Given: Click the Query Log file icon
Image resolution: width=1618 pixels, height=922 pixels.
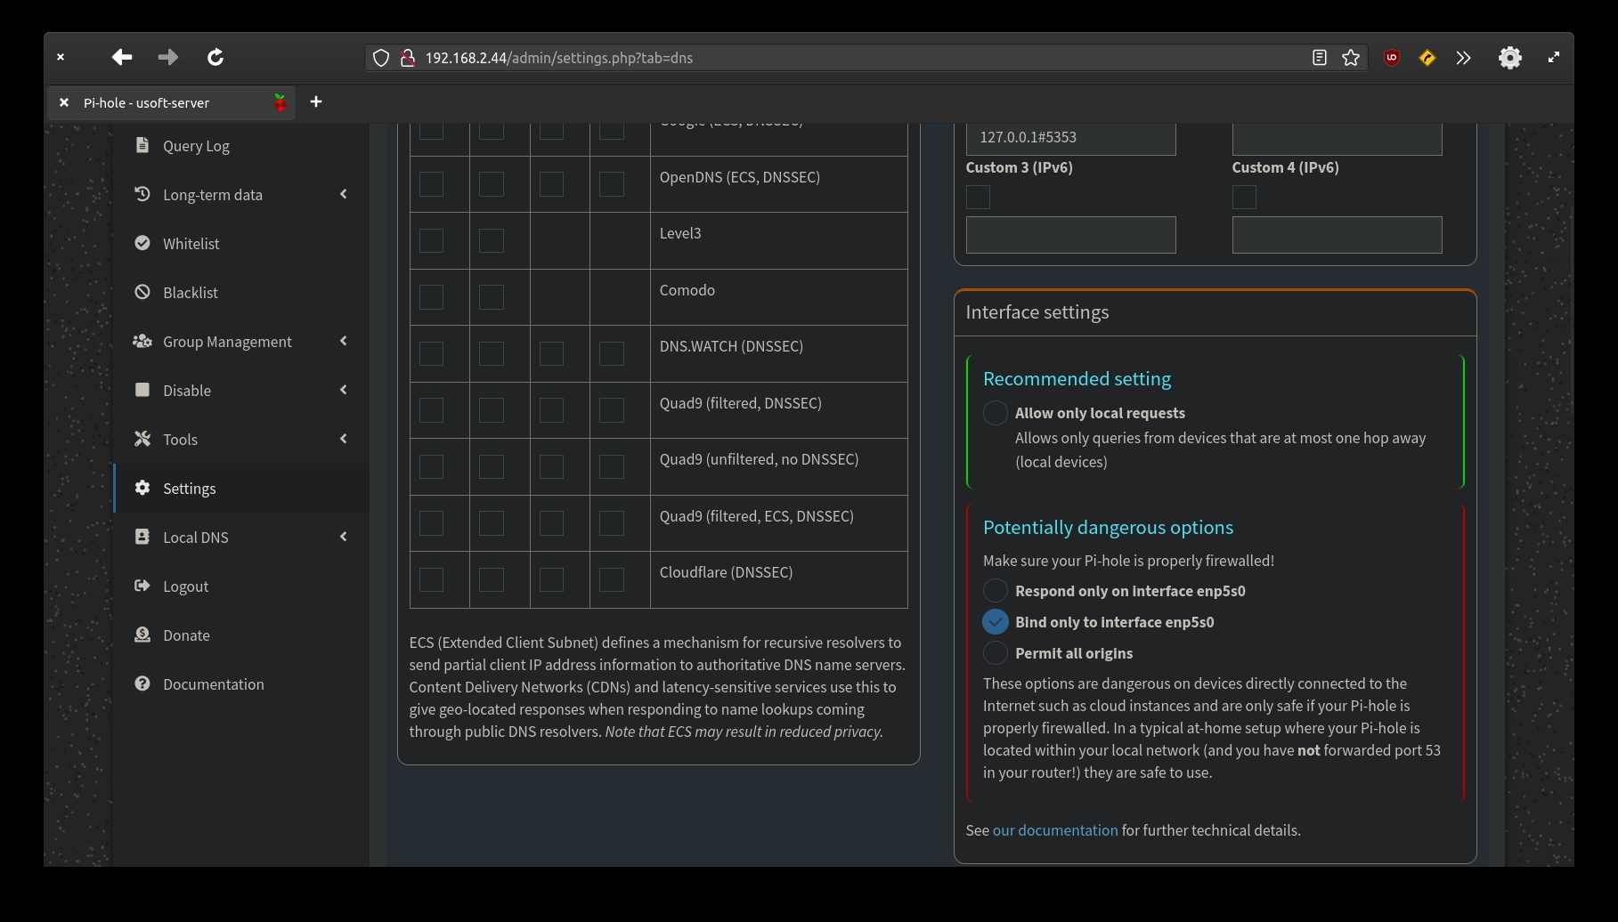Looking at the screenshot, I should pos(142,145).
